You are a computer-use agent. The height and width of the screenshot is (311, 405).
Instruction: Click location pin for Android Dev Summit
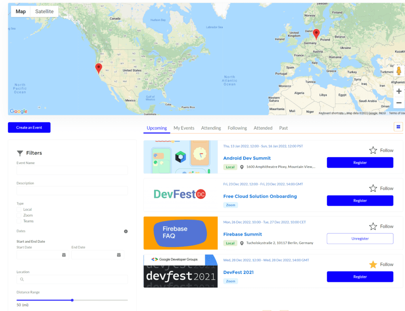tap(242, 167)
